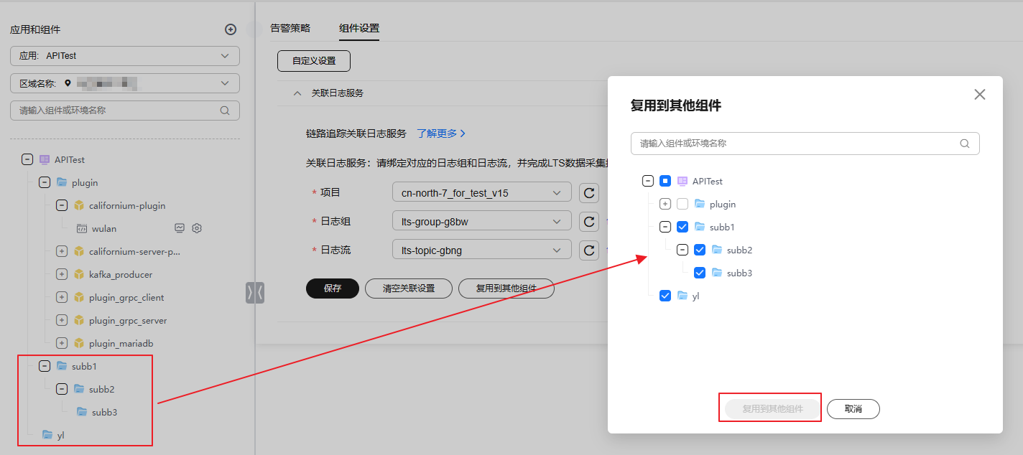The image size is (1023, 455).
Task: Switch to the 组件设置 tab
Action: 358,28
